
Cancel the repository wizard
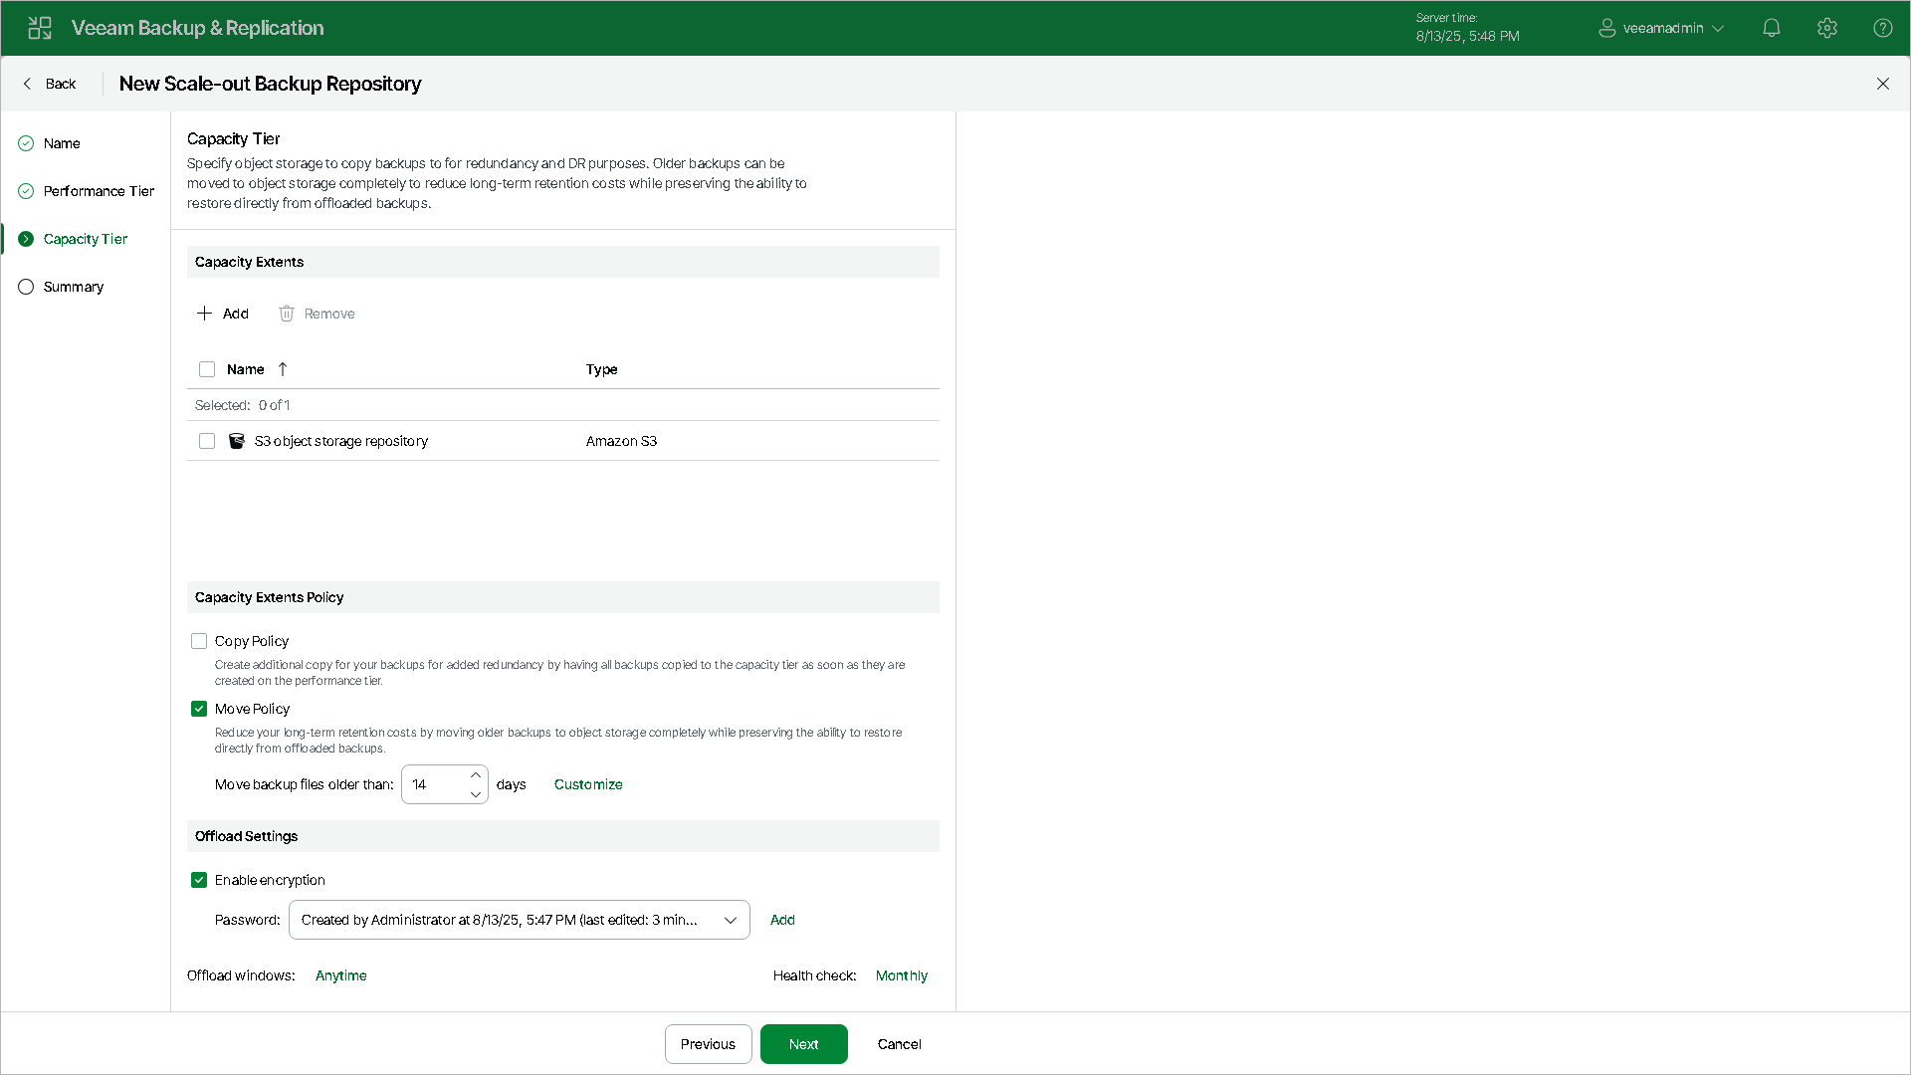[900, 1044]
